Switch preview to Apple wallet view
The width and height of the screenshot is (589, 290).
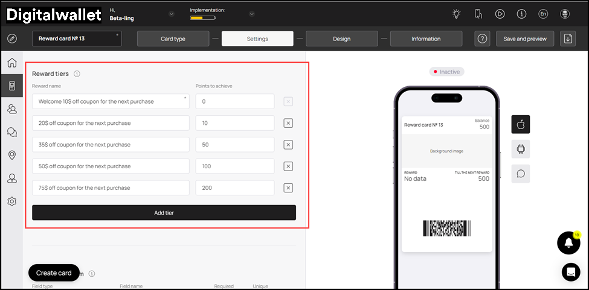(520, 124)
